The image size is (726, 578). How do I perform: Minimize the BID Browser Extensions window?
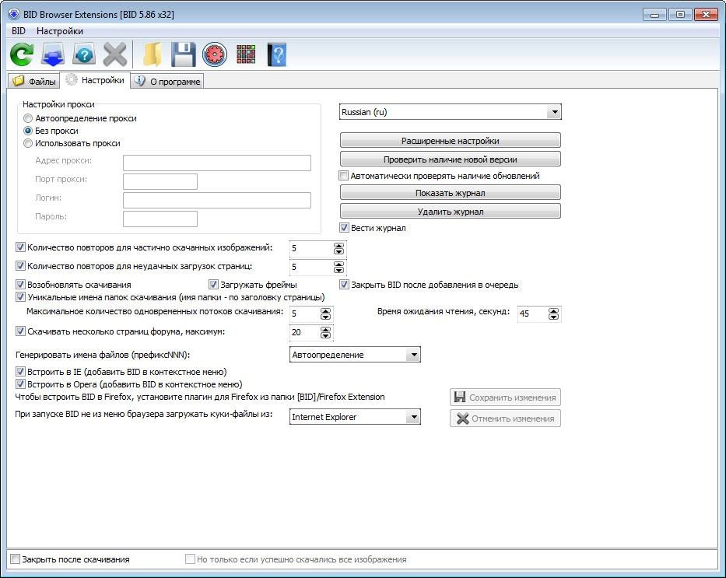point(654,14)
